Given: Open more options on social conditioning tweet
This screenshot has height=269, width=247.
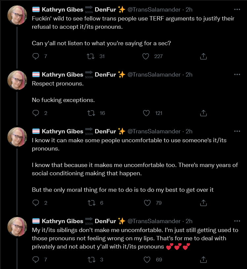Looking at the screenshot, I should (237, 131).
